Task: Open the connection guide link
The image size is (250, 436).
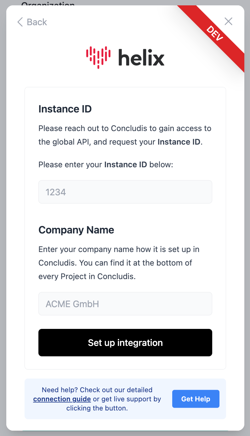Action: [x=62, y=399]
